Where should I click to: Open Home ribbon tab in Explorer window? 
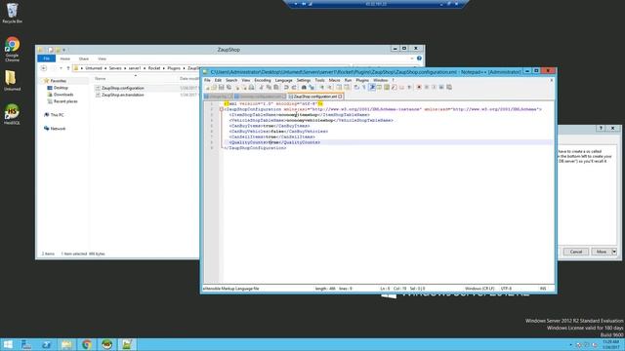[65, 58]
